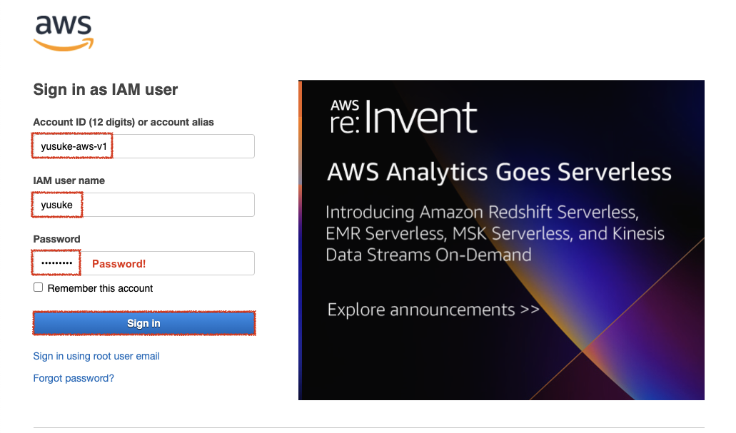Toggle the Remember this account checkbox
The height and width of the screenshot is (433, 736).
coord(39,287)
